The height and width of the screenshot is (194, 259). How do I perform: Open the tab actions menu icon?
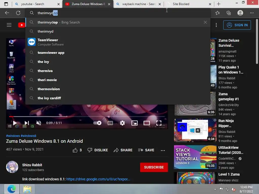(x=6, y=4)
